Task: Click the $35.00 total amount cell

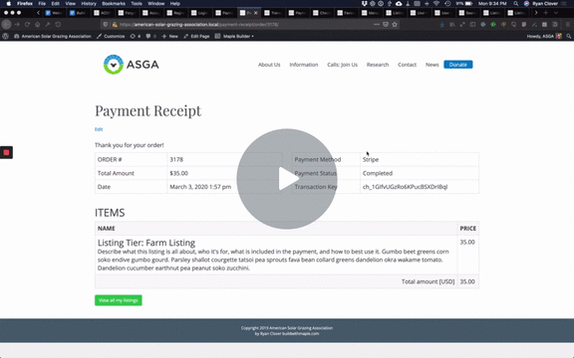Action: (224, 173)
